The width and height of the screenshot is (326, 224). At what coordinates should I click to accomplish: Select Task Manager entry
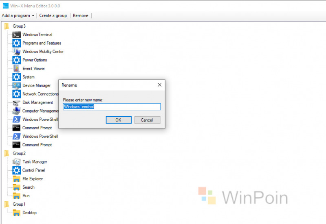pos(35,162)
